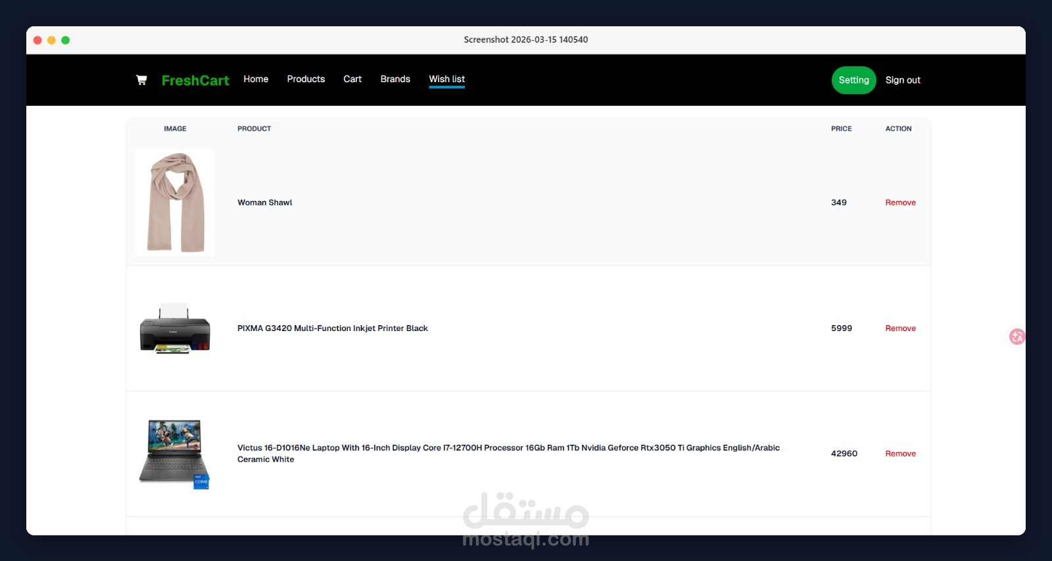This screenshot has height=561, width=1052.
Task: Go to the Home page
Action: coord(256,79)
